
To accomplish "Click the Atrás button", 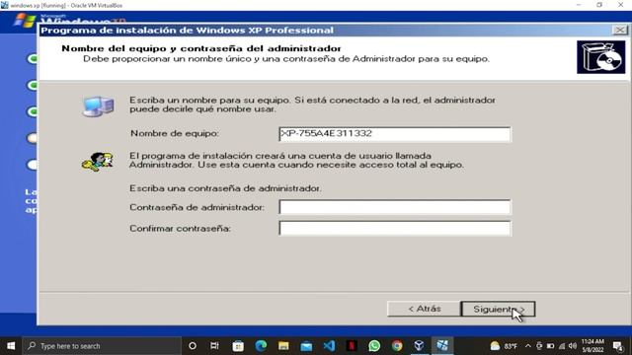I will coord(424,309).
